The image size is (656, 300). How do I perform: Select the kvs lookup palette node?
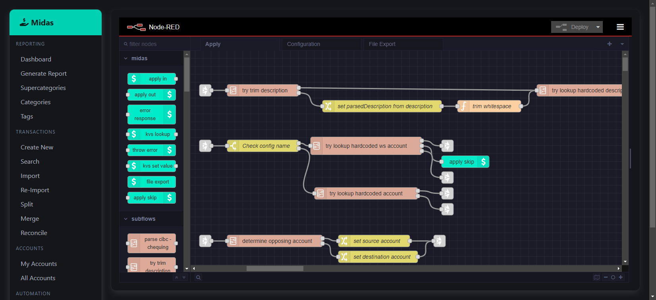152,134
